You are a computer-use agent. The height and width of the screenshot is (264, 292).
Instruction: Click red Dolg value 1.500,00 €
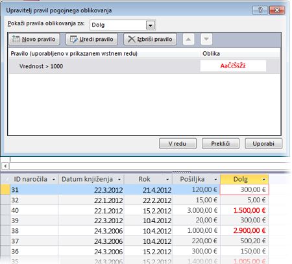point(244,210)
